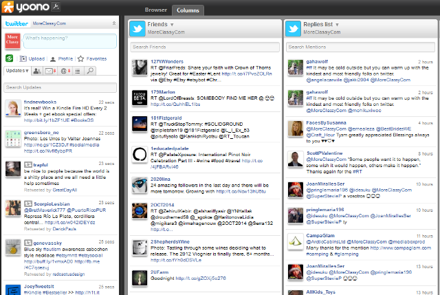Click greensboro_nc username
The width and height of the screenshot is (440, 295).
tap(41, 133)
